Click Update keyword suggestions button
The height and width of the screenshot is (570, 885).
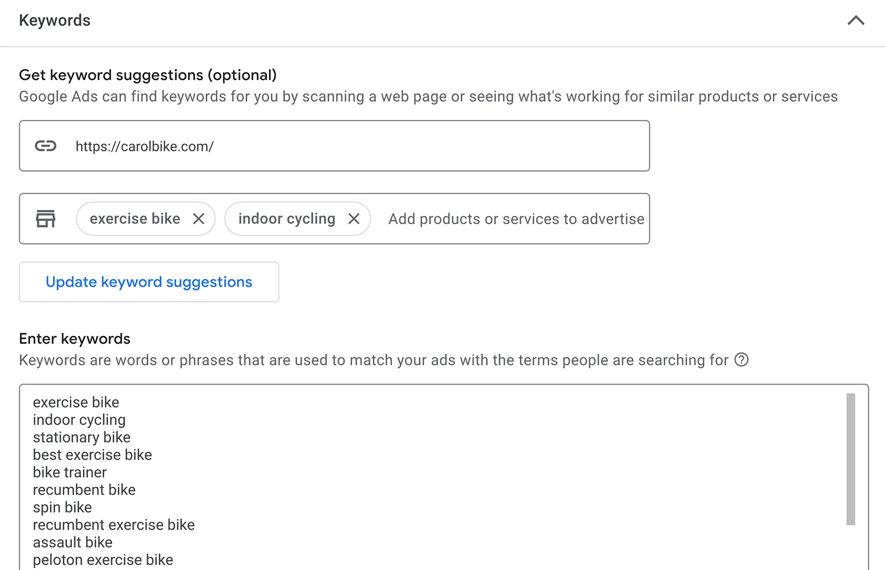click(x=149, y=282)
